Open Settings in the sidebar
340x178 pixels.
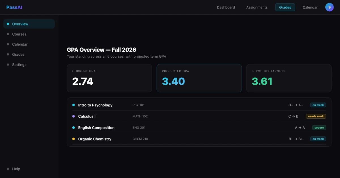tap(29, 65)
